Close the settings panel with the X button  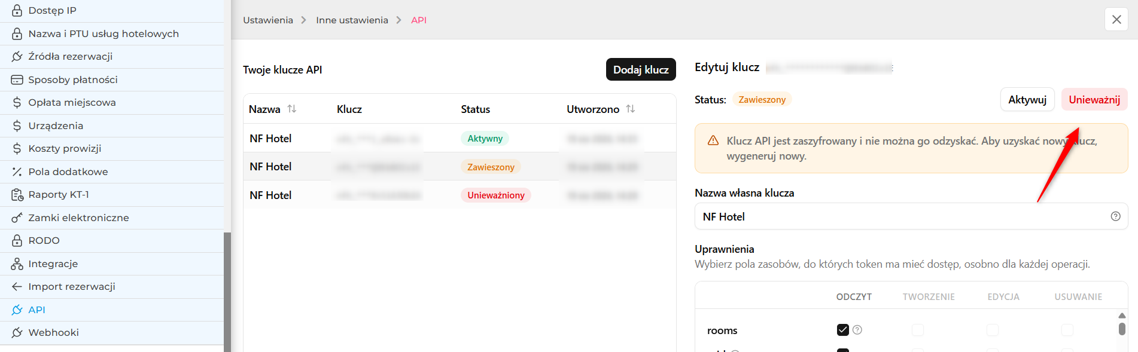coord(1116,20)
